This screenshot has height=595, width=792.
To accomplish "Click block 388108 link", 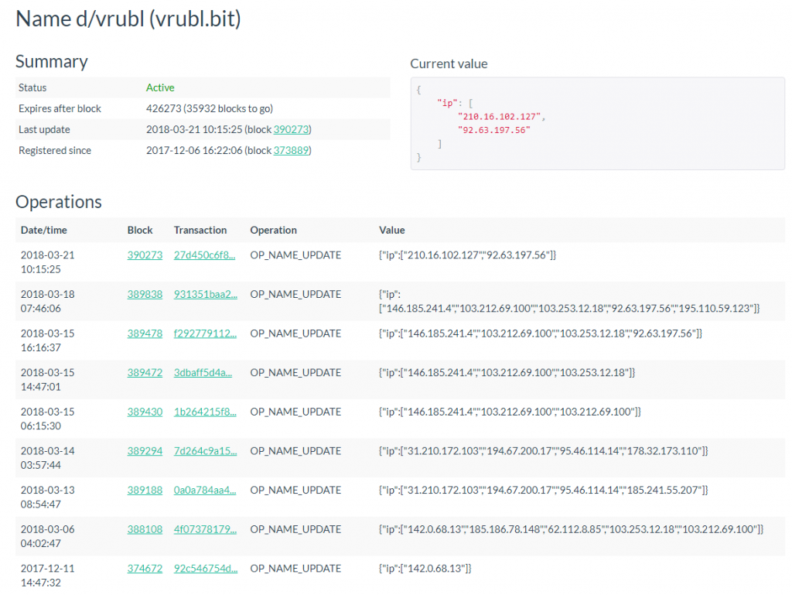I will click(x=145, y=529).
